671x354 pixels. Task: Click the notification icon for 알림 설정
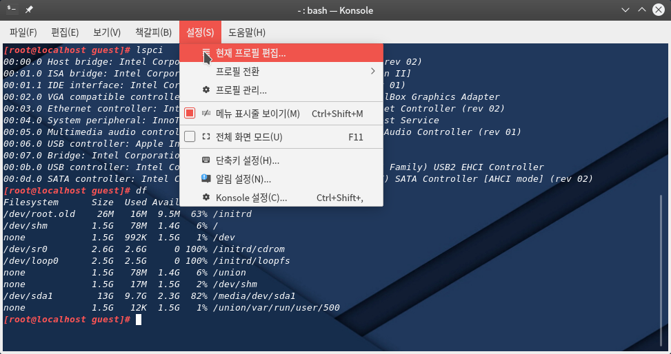206,178
